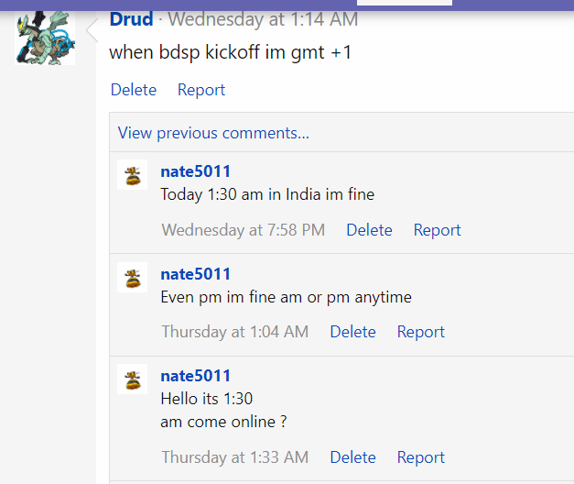Open nate5011 username on "Even pm im fine" comment
Viewport: 574px width, 484px height.
pyautogui.click(x=195, y=274)
